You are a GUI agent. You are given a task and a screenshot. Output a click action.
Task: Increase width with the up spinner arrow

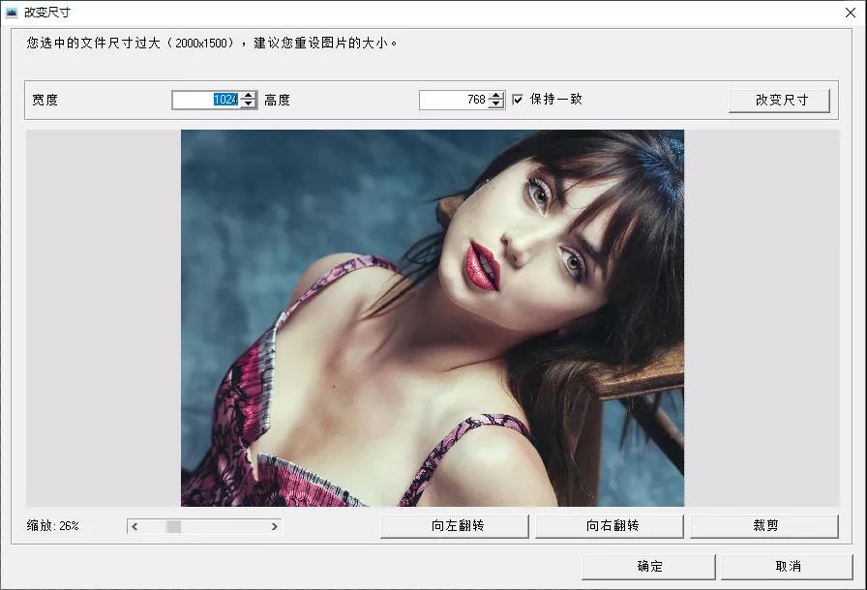(x=249, y=95)
